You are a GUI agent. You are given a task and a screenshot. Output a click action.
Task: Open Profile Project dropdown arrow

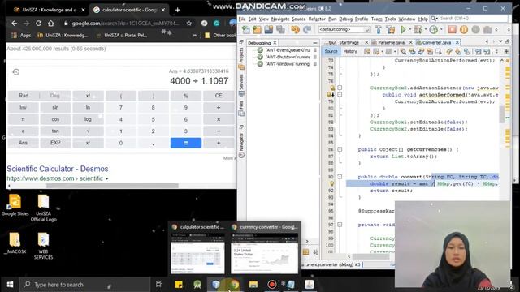(441, 30)
